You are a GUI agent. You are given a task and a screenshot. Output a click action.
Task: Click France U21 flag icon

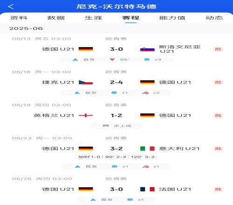147,189
